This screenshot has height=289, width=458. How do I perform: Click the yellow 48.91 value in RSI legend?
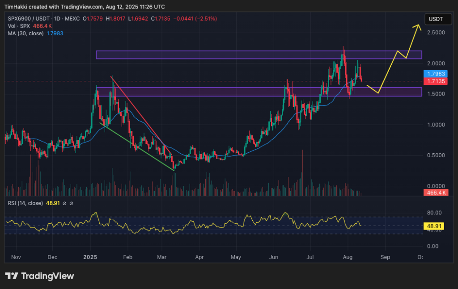point(53,203)
